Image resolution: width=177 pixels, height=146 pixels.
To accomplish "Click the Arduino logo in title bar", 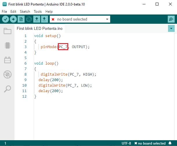I will point(5,4).
